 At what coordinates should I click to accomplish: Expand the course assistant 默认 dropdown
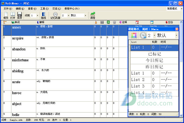click(176, 35)
